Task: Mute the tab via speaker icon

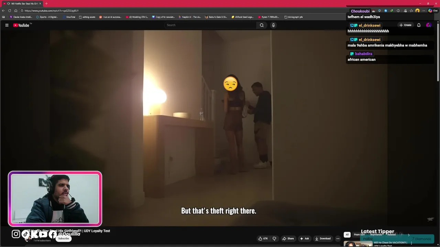Action: tap(8, 3)
